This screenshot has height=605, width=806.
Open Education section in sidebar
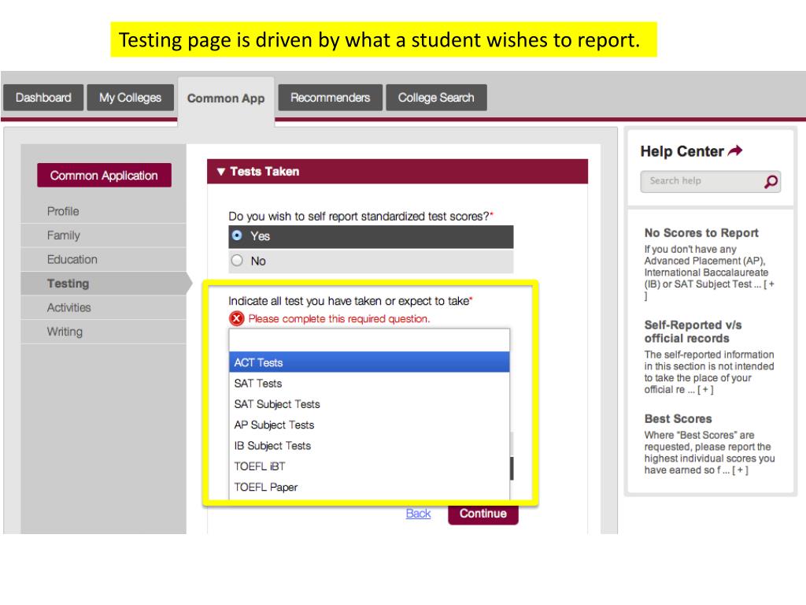point(104,260)
